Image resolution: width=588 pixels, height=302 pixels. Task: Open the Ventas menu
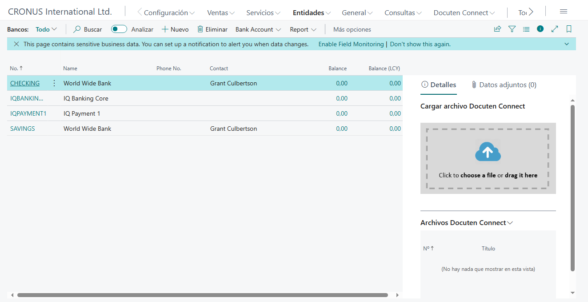[x=221, y=12]
